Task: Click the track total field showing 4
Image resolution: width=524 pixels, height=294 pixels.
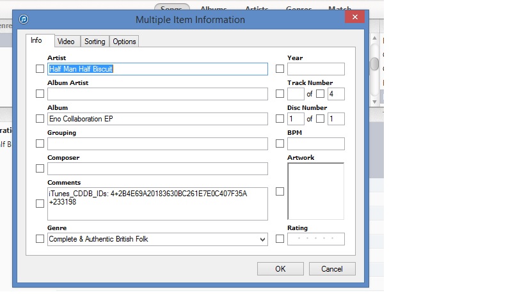Action: (x=336, y=94)
